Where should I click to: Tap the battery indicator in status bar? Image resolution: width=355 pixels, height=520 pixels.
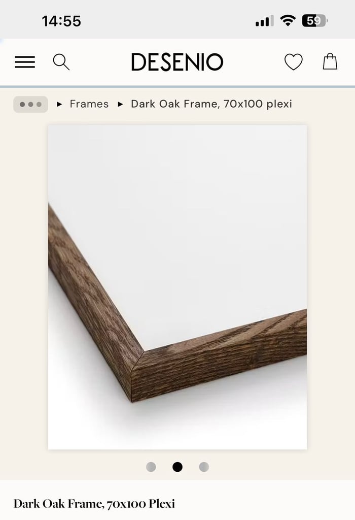click(314, 21)
